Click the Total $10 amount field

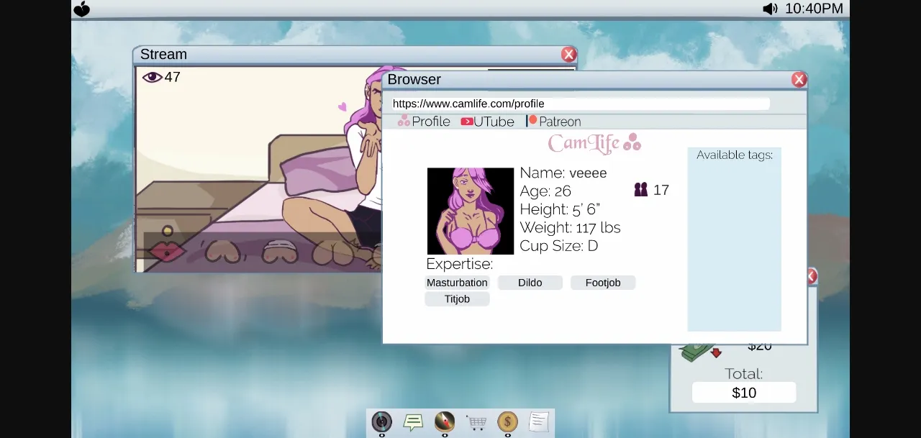744,393
